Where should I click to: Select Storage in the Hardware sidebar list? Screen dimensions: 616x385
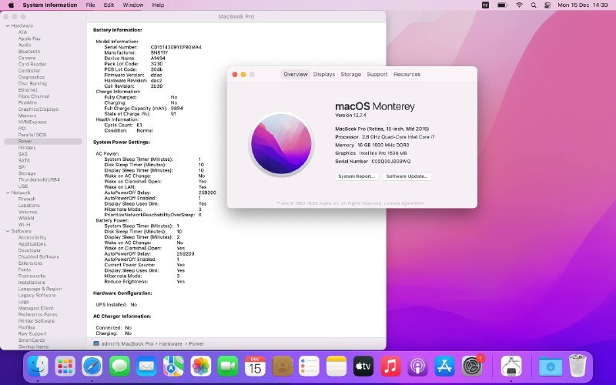coord(27,173)
